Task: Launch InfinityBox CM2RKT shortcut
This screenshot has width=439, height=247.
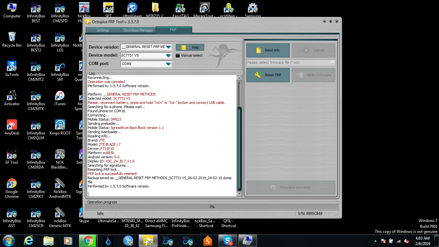Action: coord(36,188)
